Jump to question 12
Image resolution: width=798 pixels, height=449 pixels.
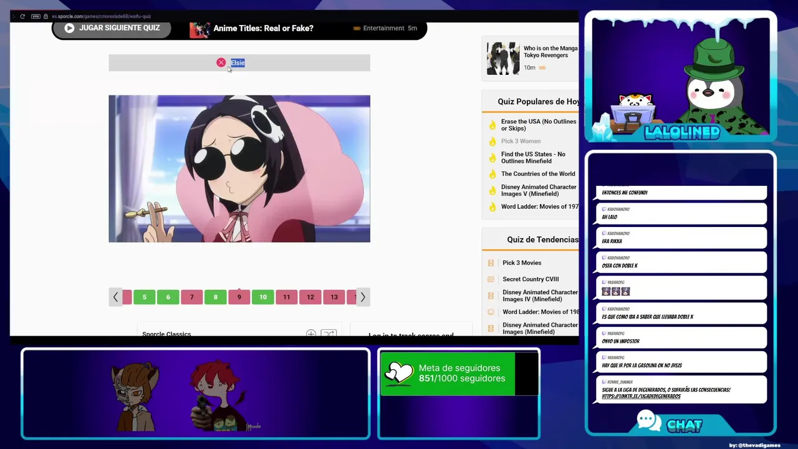tap(310, 297)
